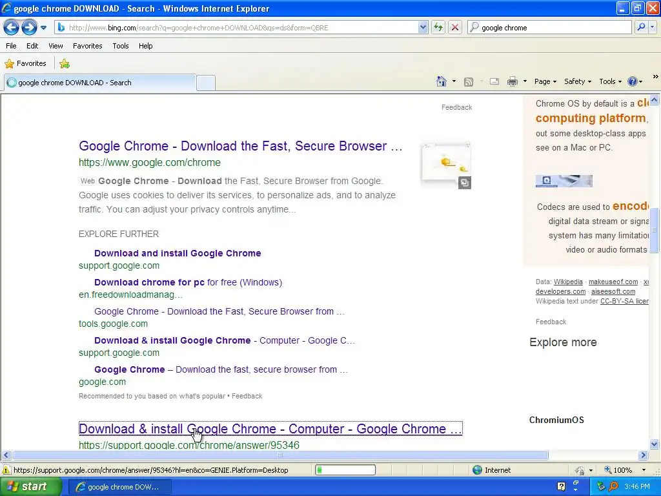Click the magnifier Search button
Image resolution: width=661 pixels, height=496 pixels.
pos(641,28)
